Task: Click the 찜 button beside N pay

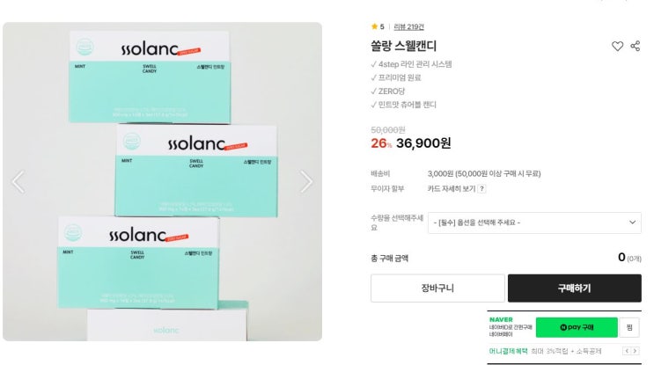Action: (x=629, y=327)
